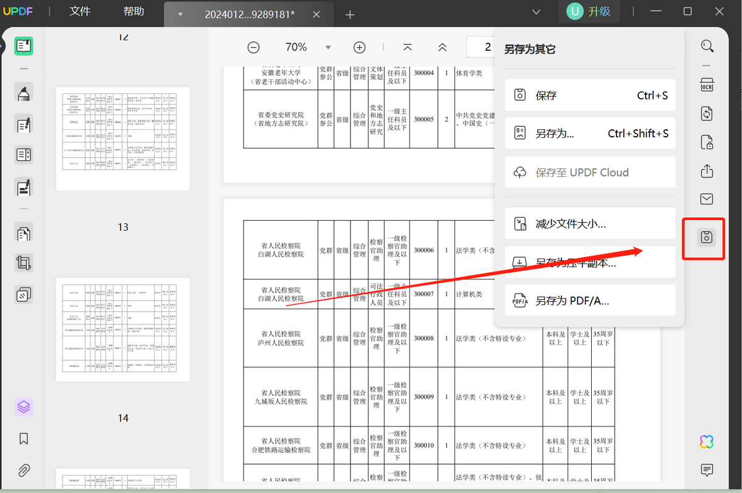Click the Convert PDF icon in right sidebar
This screenshot has height=493, width=742.
(x=707, y=114)
